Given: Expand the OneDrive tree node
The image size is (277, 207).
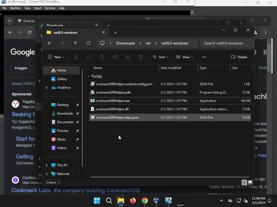Looking at the screenshot, I should 47,88.
